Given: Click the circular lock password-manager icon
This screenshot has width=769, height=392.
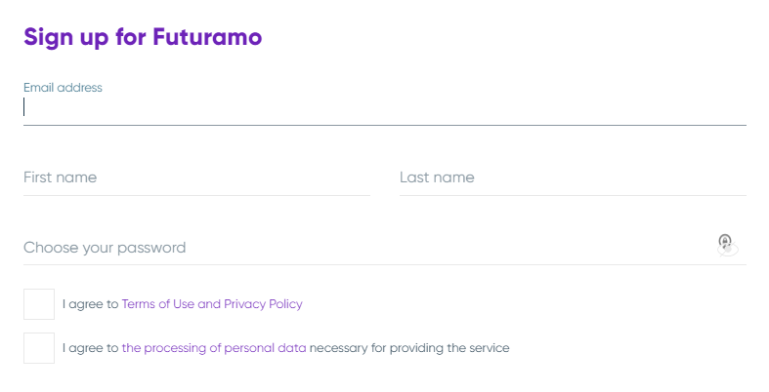Looking at the screenshot, I should 725,240.
